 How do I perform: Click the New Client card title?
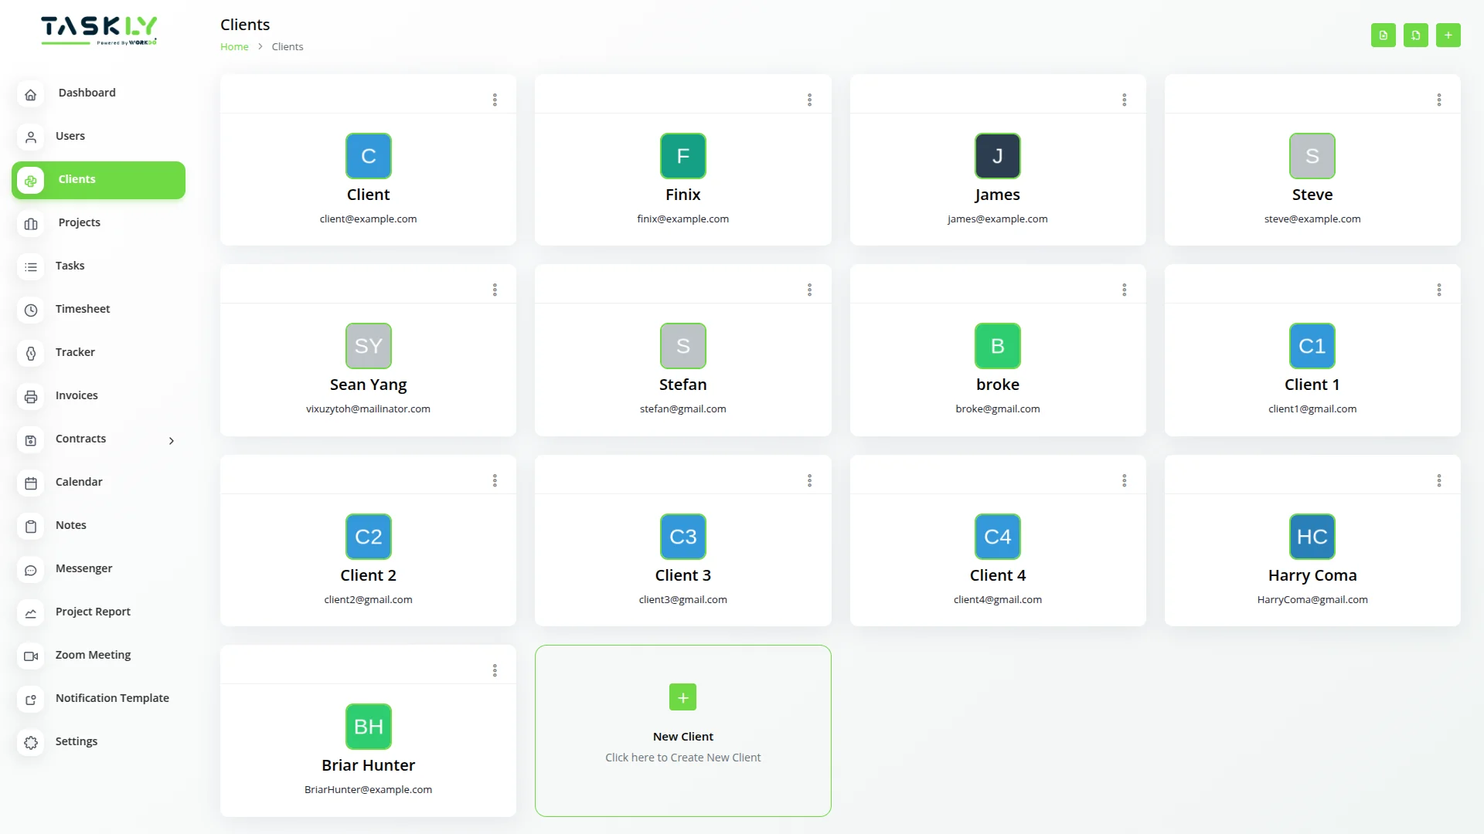point(682,737)
